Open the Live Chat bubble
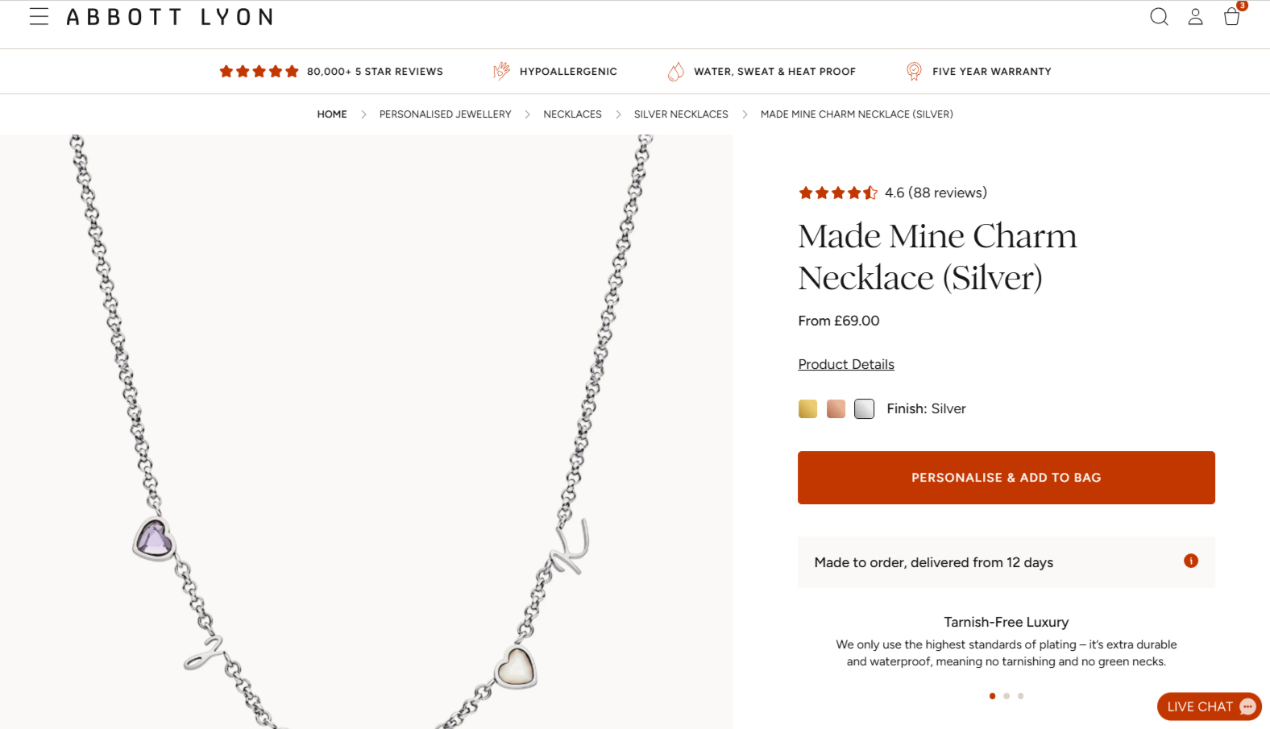Image resolution: width=1270 pixels, height=729 pixels. [x=1209, y=706]
